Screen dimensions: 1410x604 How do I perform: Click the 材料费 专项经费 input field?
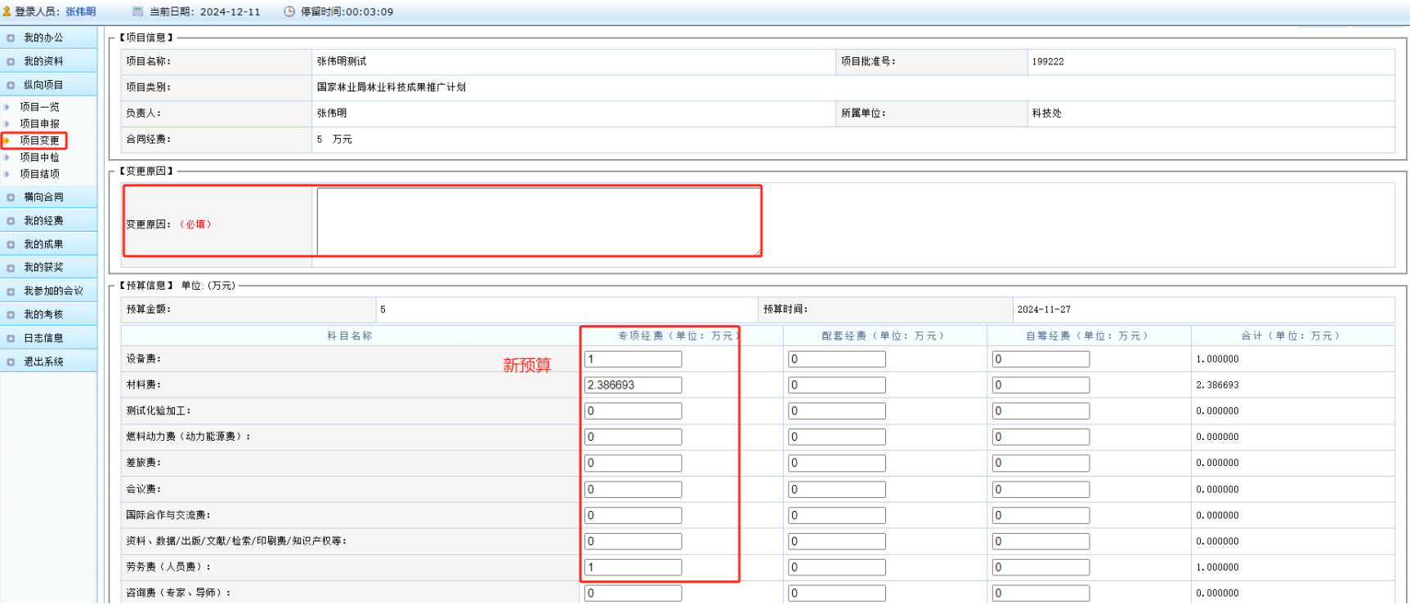coord(633,385)
